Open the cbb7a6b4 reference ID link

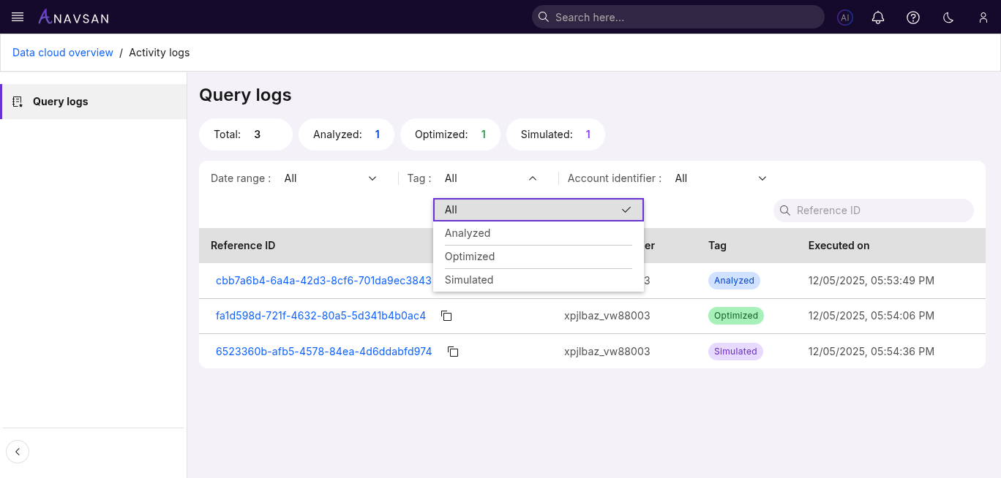pyautogui.click(x=323, y=281)
